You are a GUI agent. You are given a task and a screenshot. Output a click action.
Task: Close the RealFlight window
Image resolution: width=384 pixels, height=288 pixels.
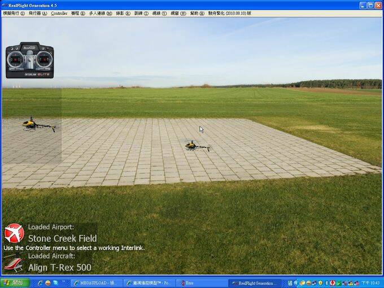tap(378, 6)
